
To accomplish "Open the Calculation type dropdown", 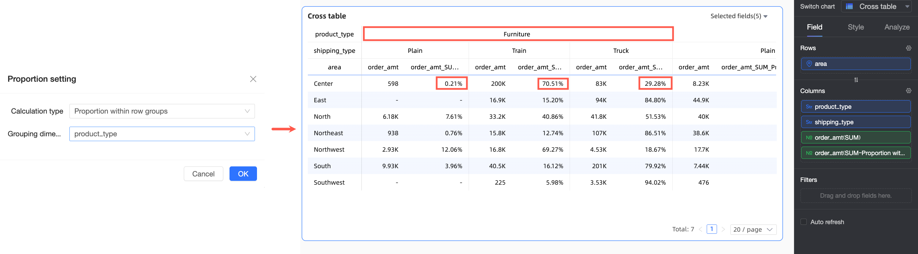I will coord(162,111).
